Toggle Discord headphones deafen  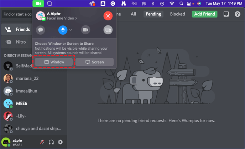point(51,142)
